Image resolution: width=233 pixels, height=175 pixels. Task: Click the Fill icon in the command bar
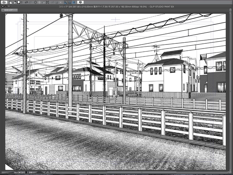[43, 3]
